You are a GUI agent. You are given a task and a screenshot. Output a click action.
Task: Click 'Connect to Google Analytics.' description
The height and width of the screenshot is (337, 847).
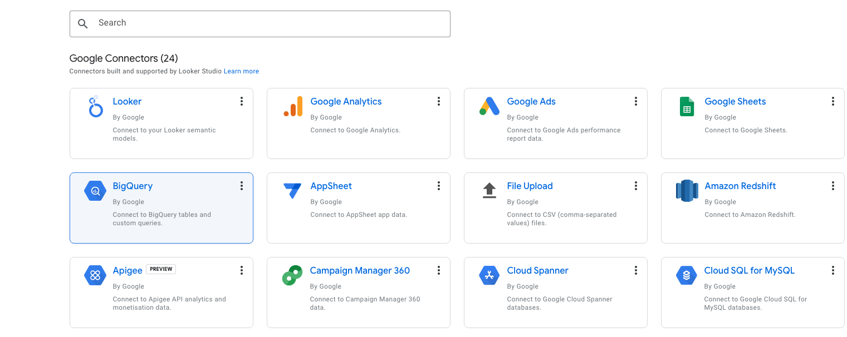355,130
